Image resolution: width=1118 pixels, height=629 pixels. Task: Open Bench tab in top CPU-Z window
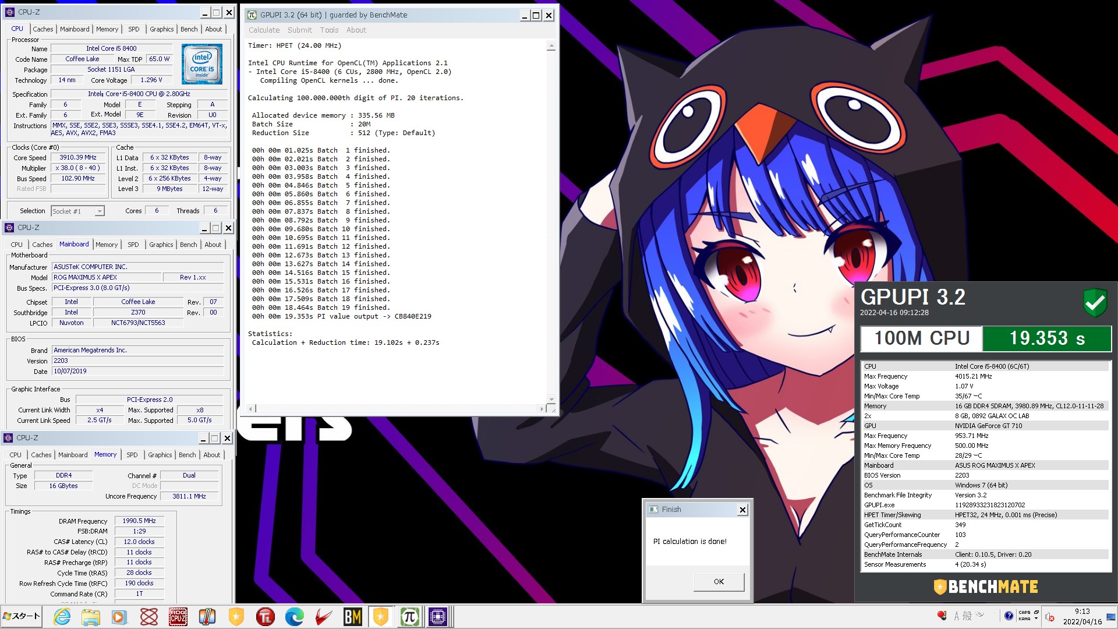pyautogui.click(x=189, y=29)
